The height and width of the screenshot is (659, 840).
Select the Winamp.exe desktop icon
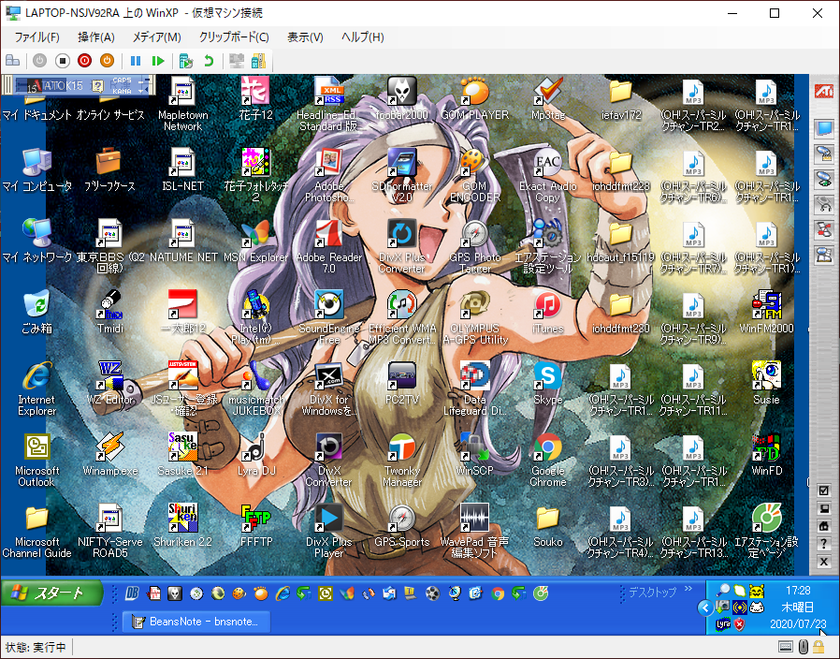[x=110, y=455]
